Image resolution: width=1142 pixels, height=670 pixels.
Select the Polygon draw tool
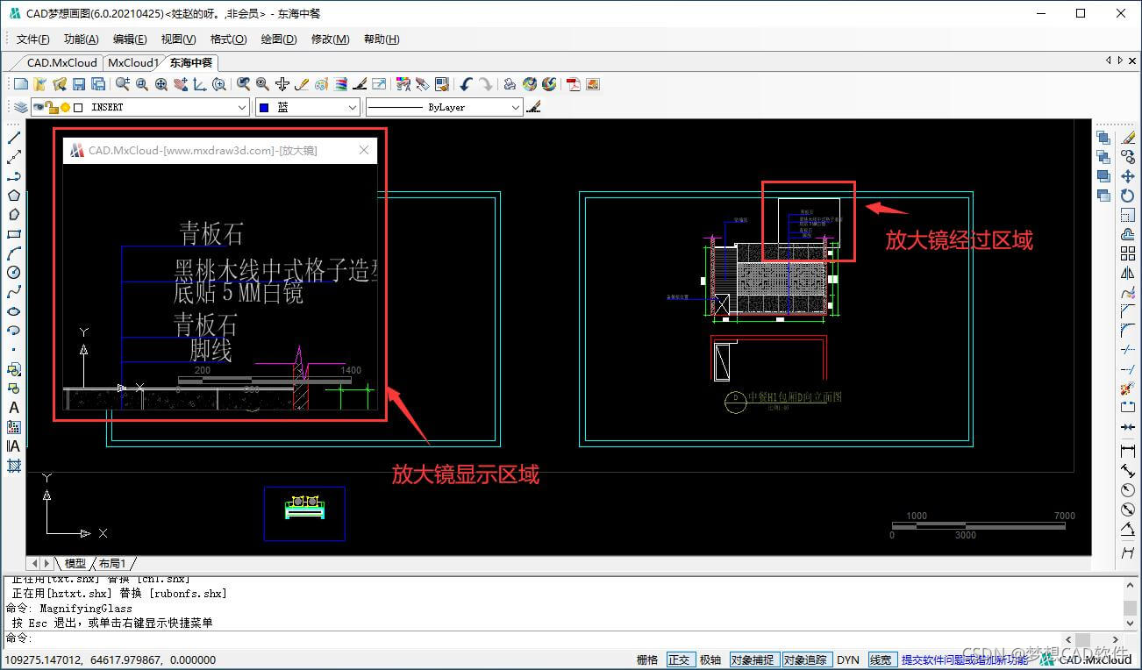(x=14, y=196)
